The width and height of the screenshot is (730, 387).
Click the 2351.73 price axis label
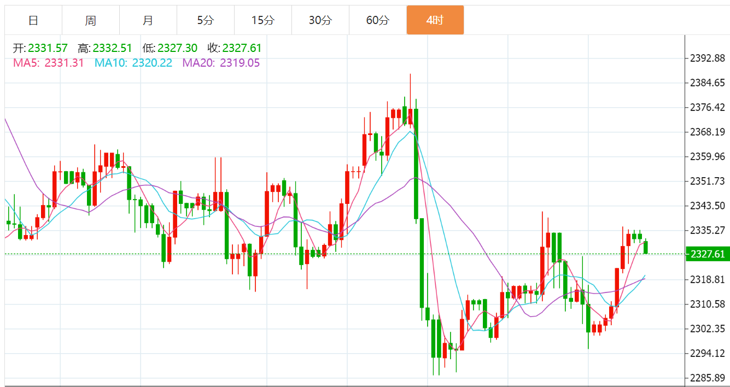(708, 181)
